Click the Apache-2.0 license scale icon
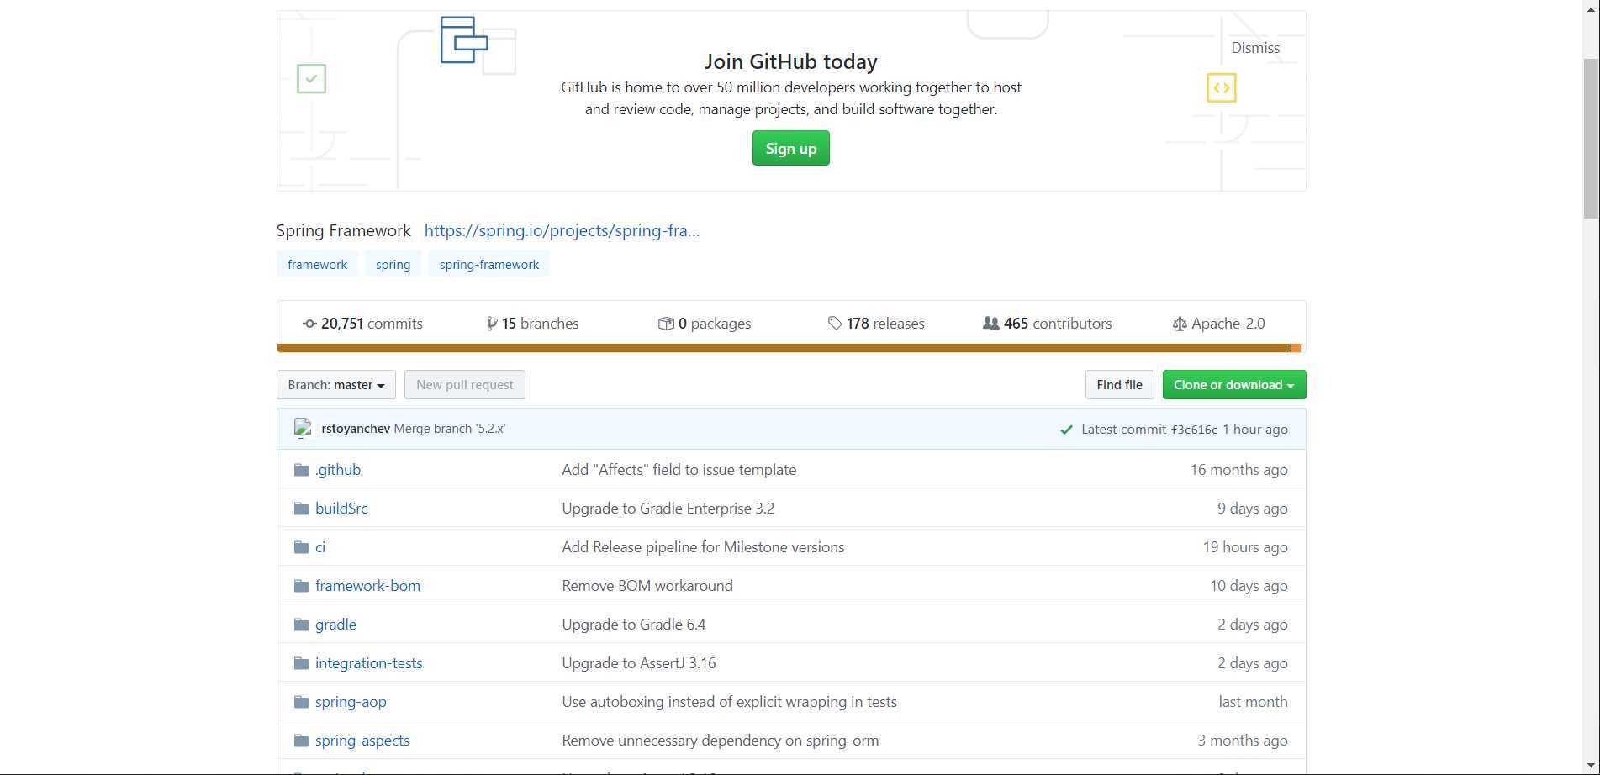 [1180, 324]
